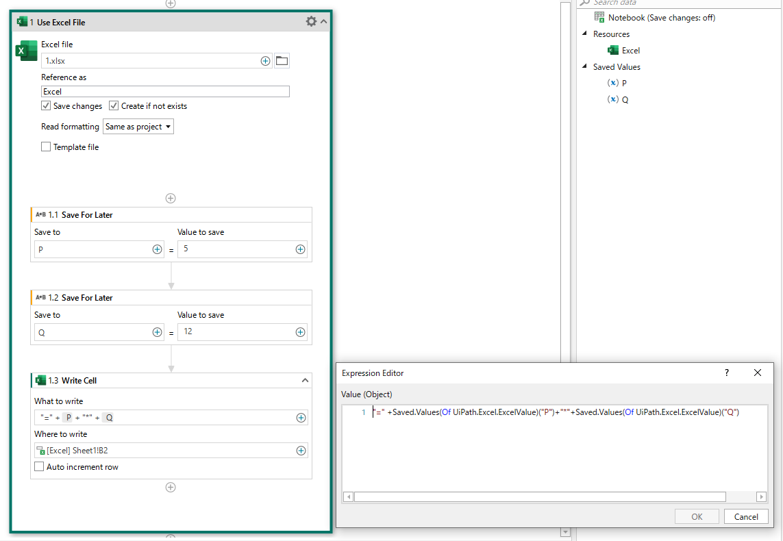Click plus in Save to Q field
Viewport: 783px width, 541px height.
click(x=158, y=332)
